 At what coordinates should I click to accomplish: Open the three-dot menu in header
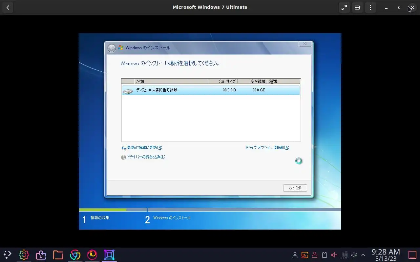coord(370,7)
